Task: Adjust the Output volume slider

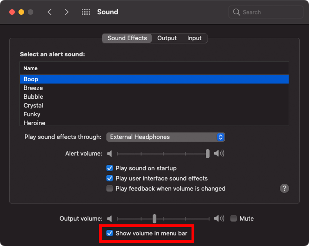Action: [x=154, y=219]
